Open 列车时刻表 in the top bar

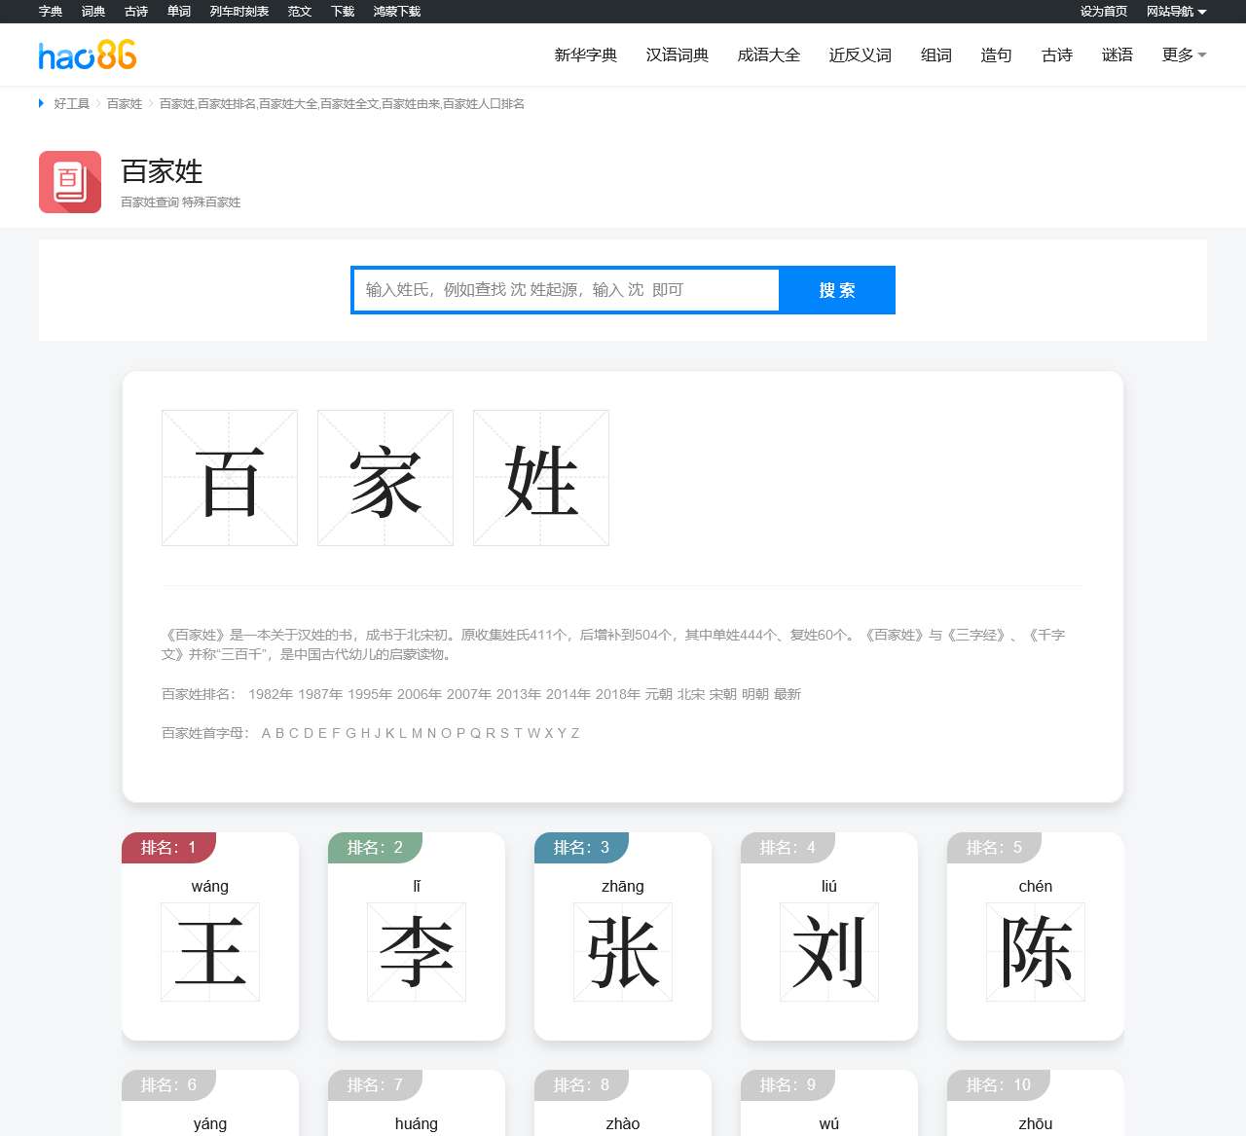(x=239, y=12)
